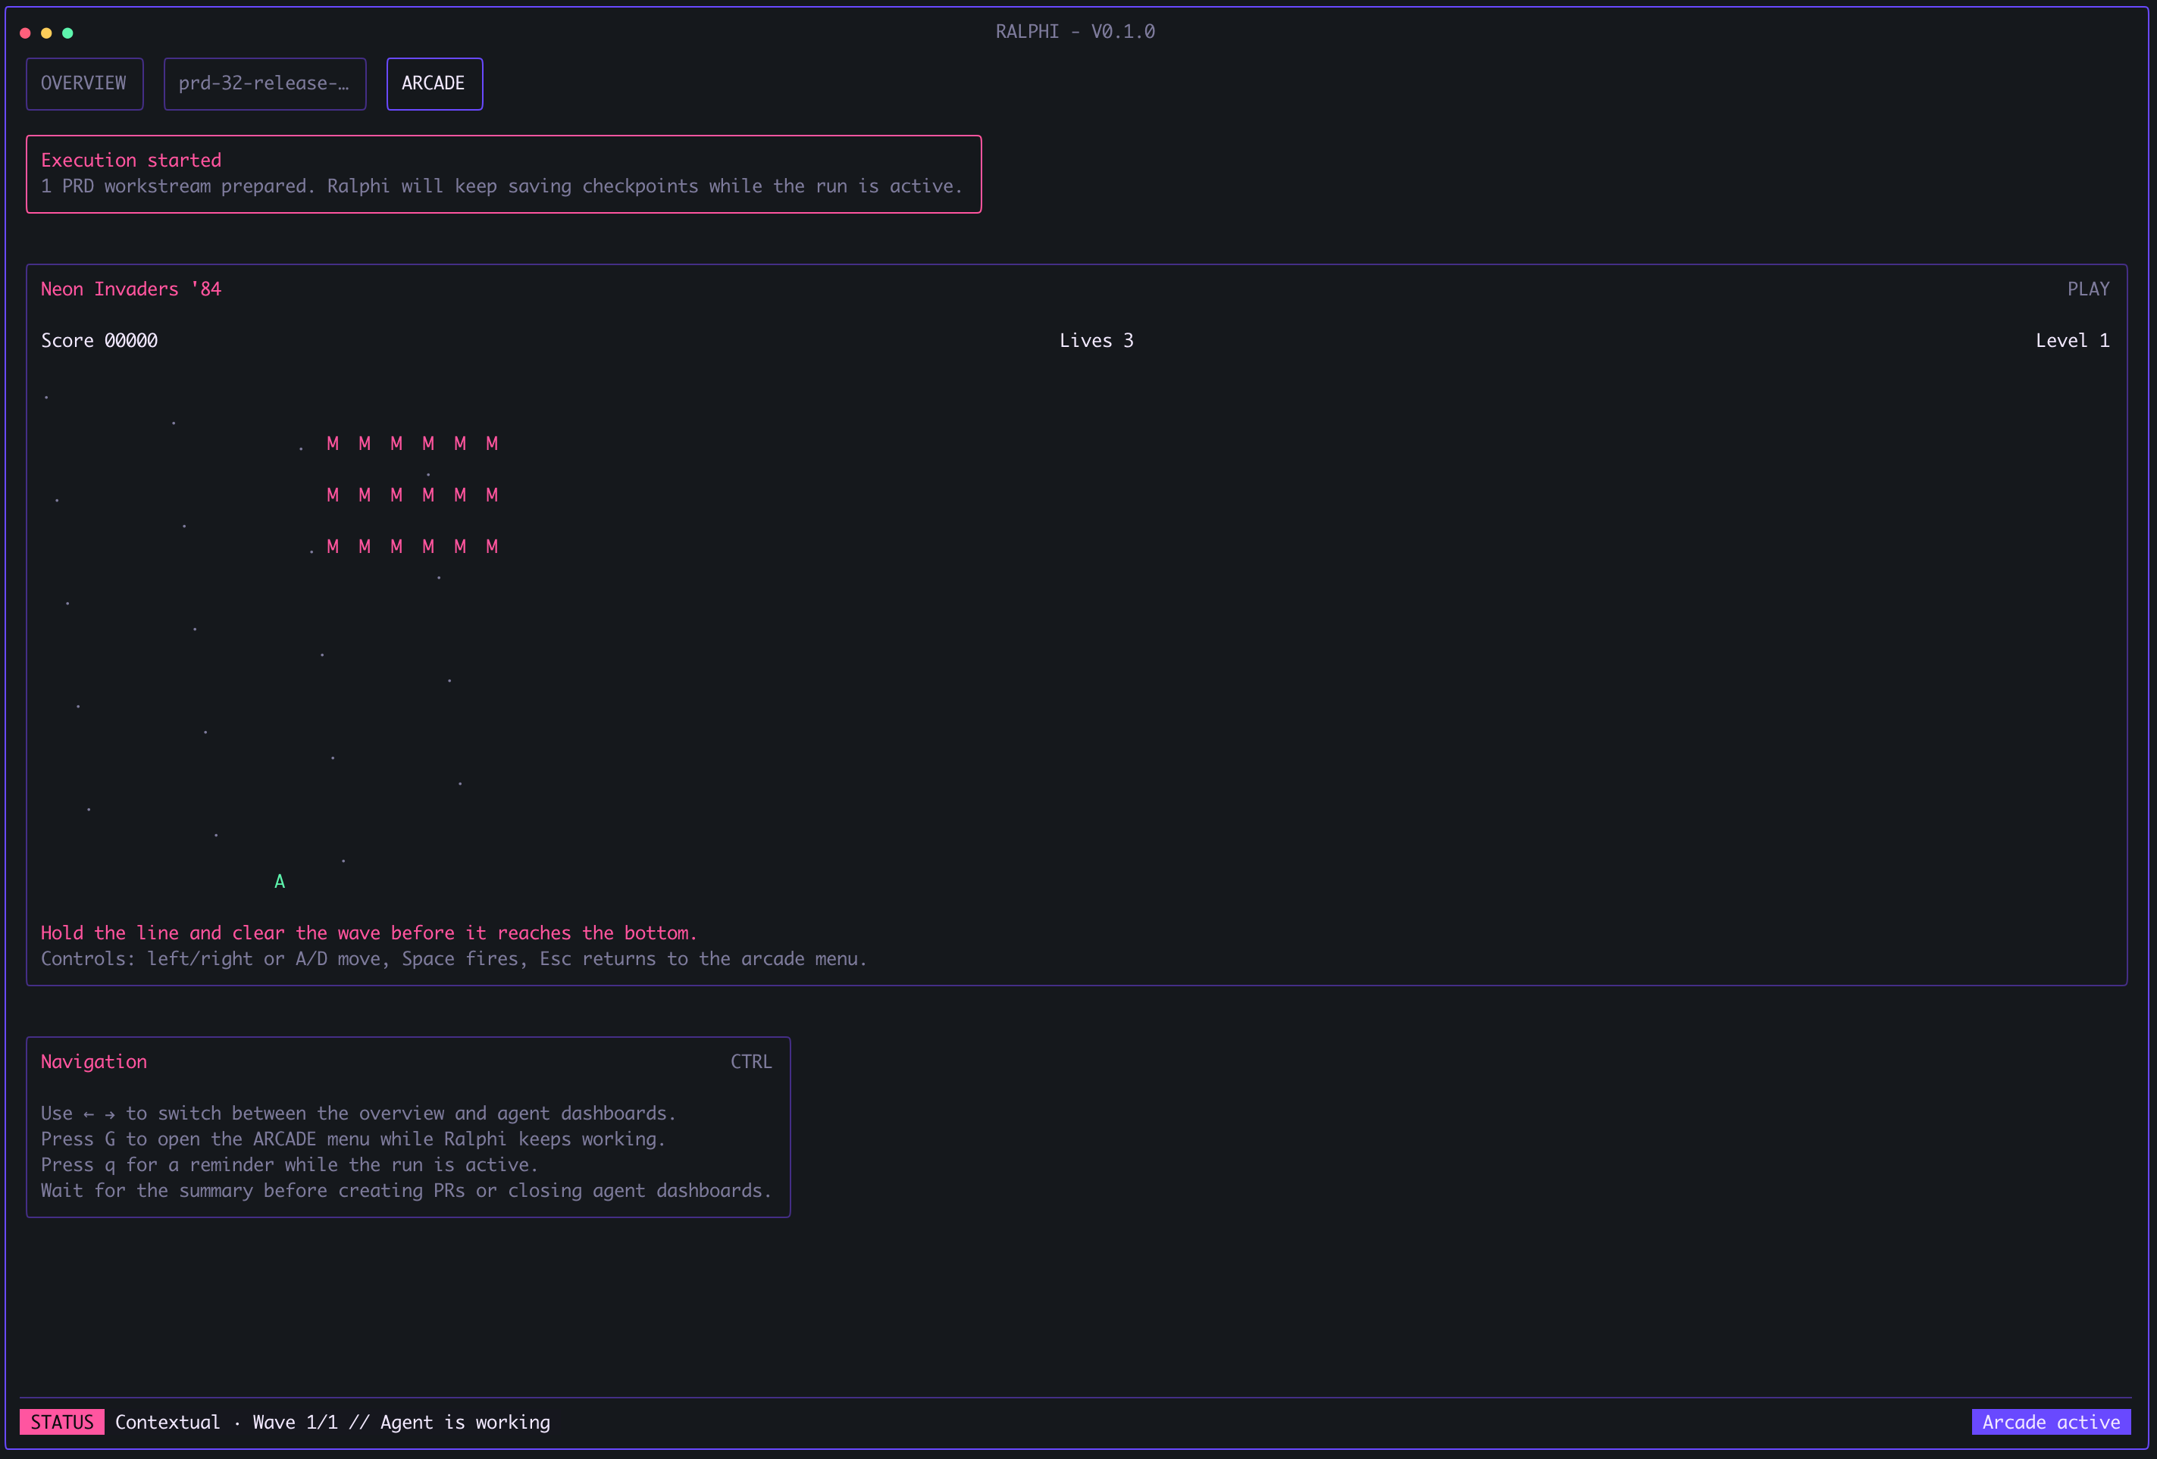The width and height of the screenshot is (2157, 1459).
Task: Switch to the OVERVIEW tab
Action: (83, 83)
